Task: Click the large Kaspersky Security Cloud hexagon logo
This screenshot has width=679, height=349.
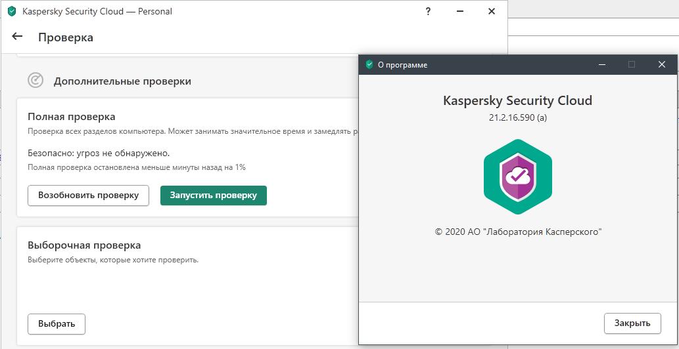Action: (517, 176)
